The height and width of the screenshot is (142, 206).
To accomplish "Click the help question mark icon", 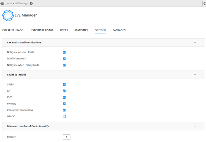I will 31,4.
